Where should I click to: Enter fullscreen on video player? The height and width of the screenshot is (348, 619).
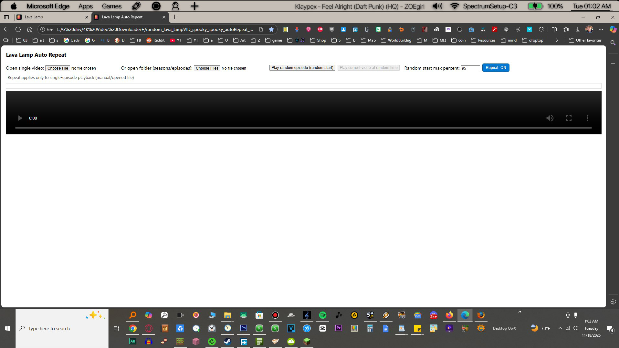click(569, 118)
